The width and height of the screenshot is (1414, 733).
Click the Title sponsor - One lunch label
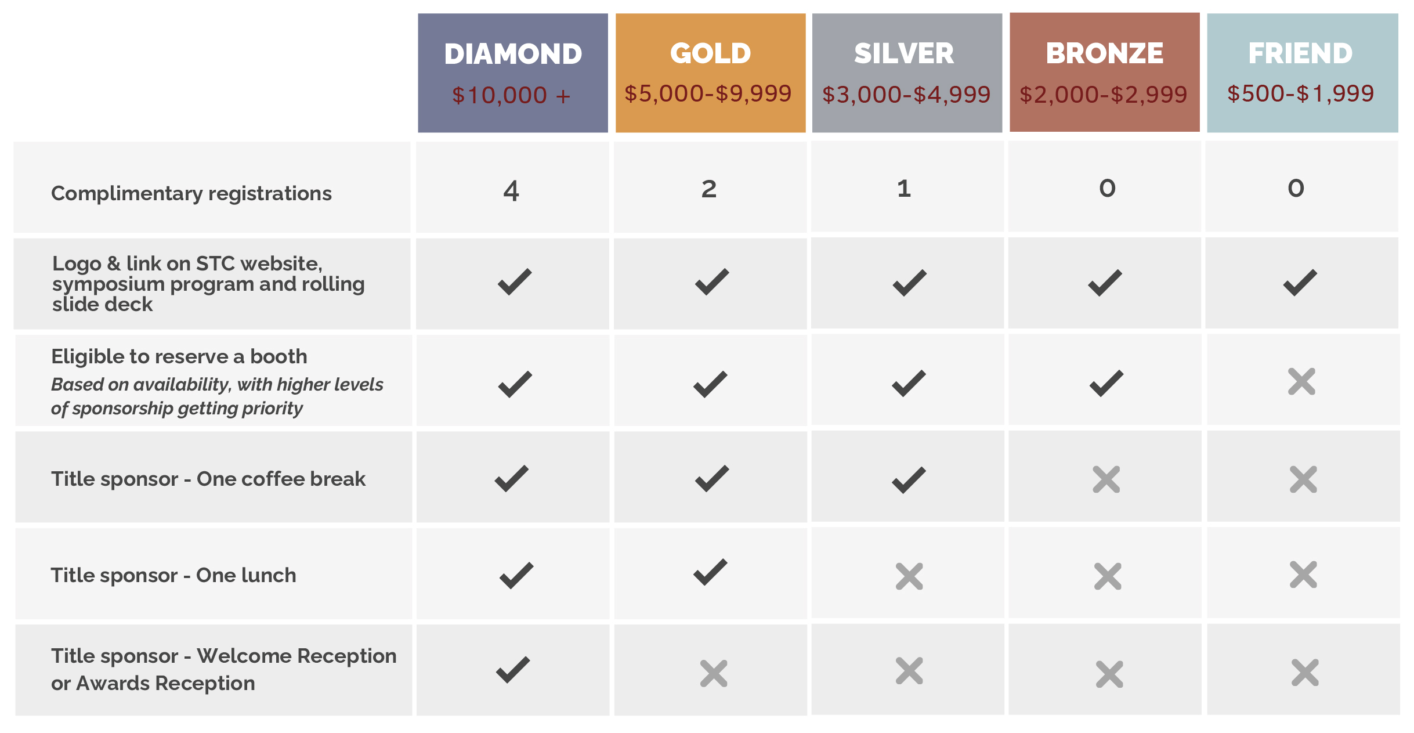[173, 575]
